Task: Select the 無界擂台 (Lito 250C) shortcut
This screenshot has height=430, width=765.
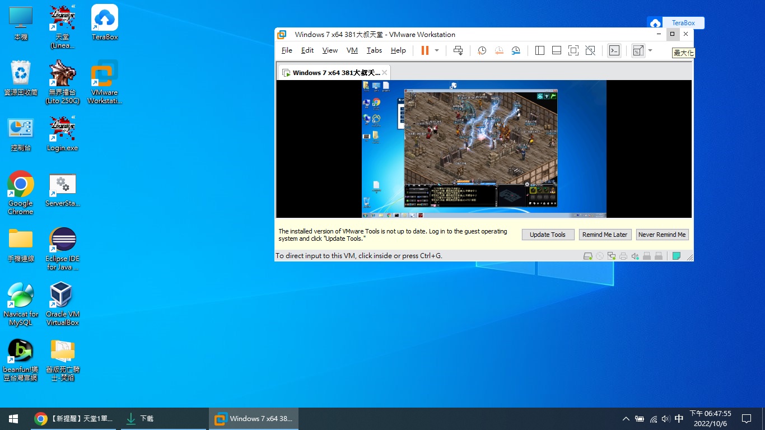Action: coord(62,82)
